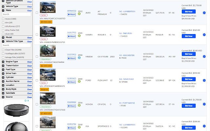Open ad info icon beside the ad
Viewport: 210px width, 131px height.
tap(26, 101)
